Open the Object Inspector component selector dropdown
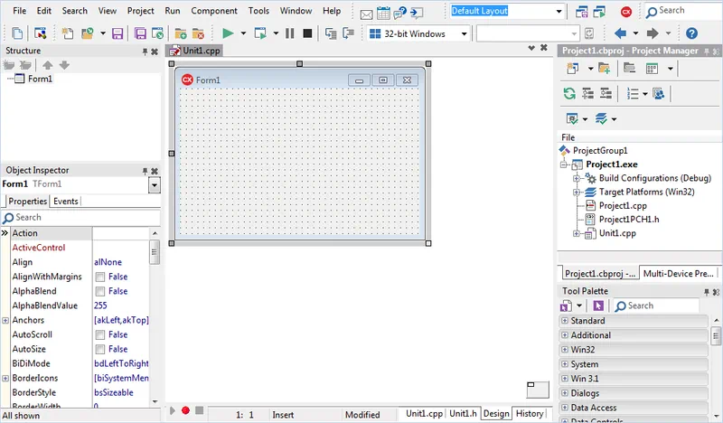 click(x=154, y=185)
